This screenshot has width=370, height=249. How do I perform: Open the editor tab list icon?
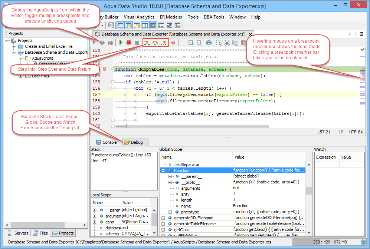[x=361, y=34]
